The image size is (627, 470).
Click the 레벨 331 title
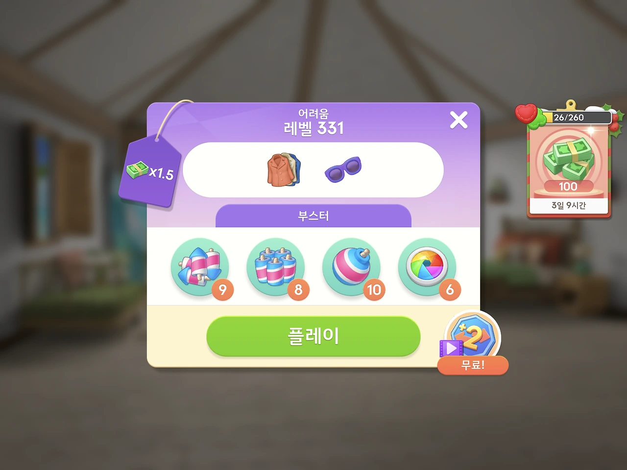[313, 129]
